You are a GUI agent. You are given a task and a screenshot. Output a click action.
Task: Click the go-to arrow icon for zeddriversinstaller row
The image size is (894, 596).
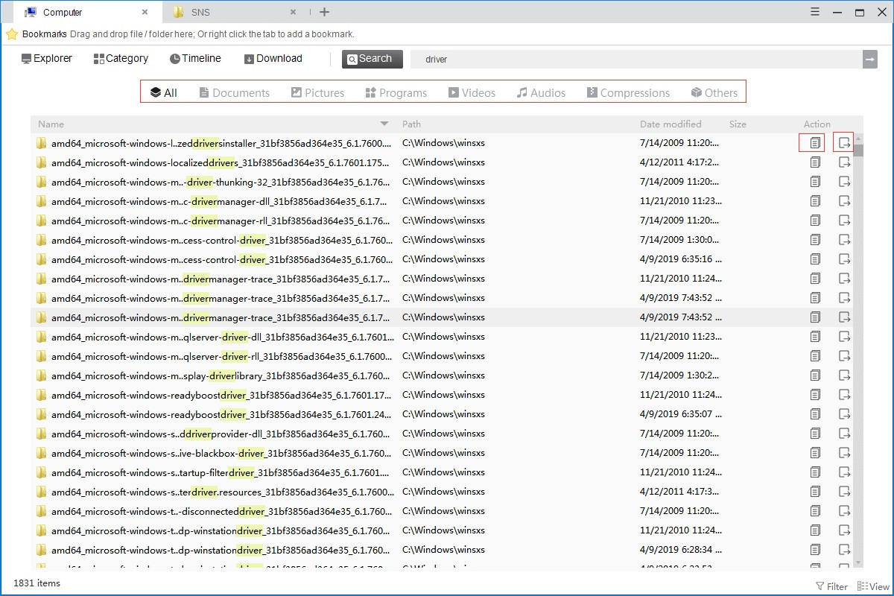pos(845,142)
